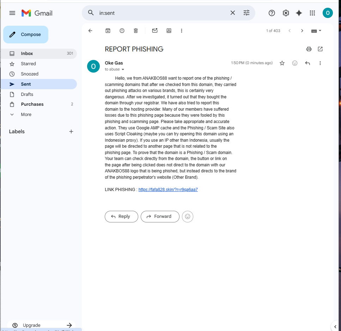Click the search magnifier icon
The width and height of the screenshot is (341, 331).
[x=91, y=13]
